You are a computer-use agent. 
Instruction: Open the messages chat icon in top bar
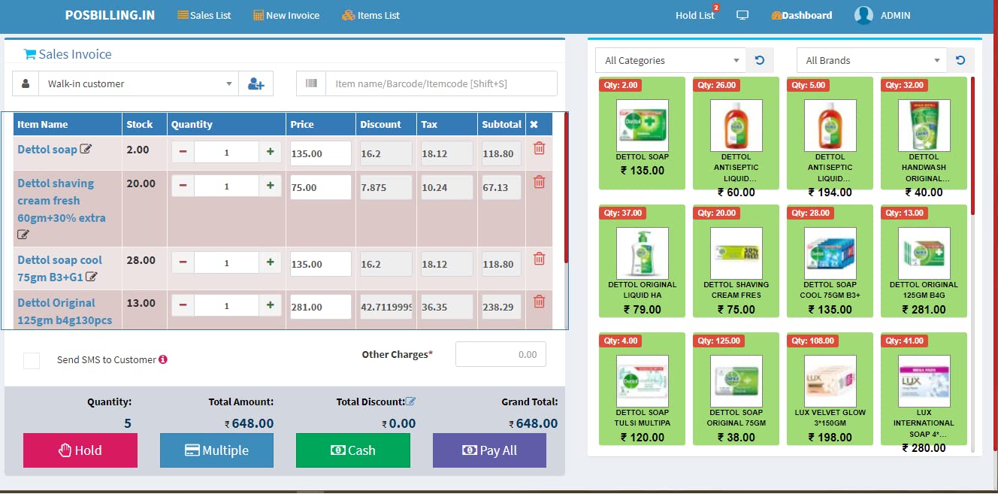point(742,14)
